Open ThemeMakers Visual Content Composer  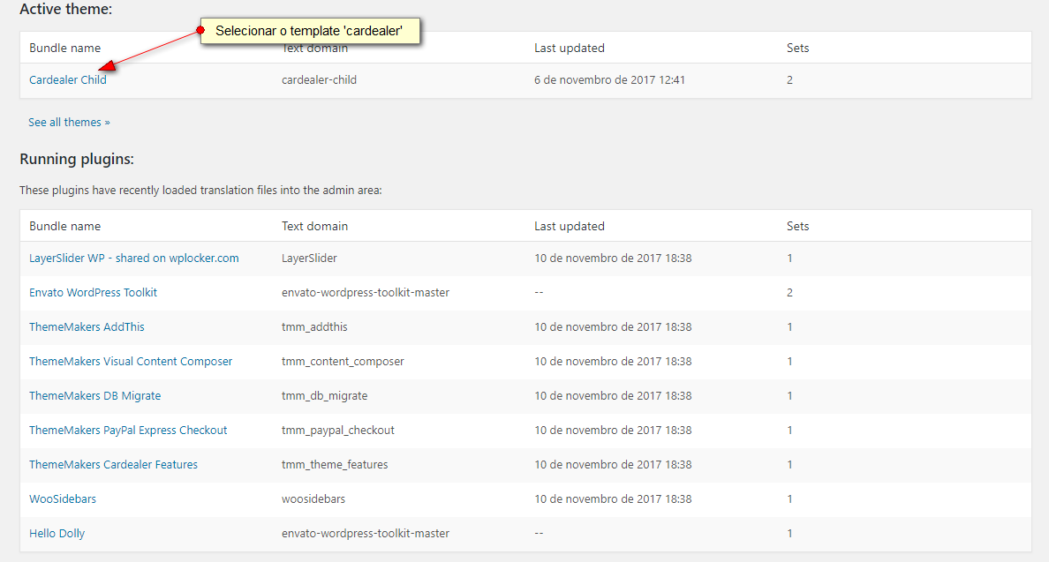pos(131,362)
